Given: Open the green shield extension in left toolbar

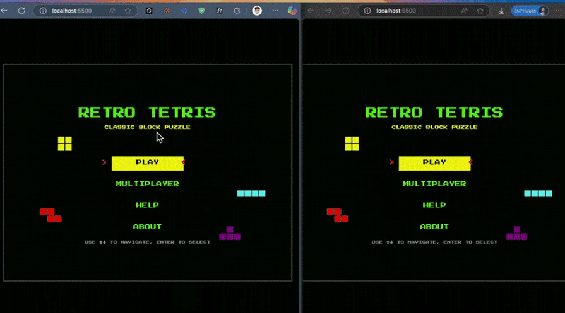Looking at the screenshot, I should click(202, 11).
